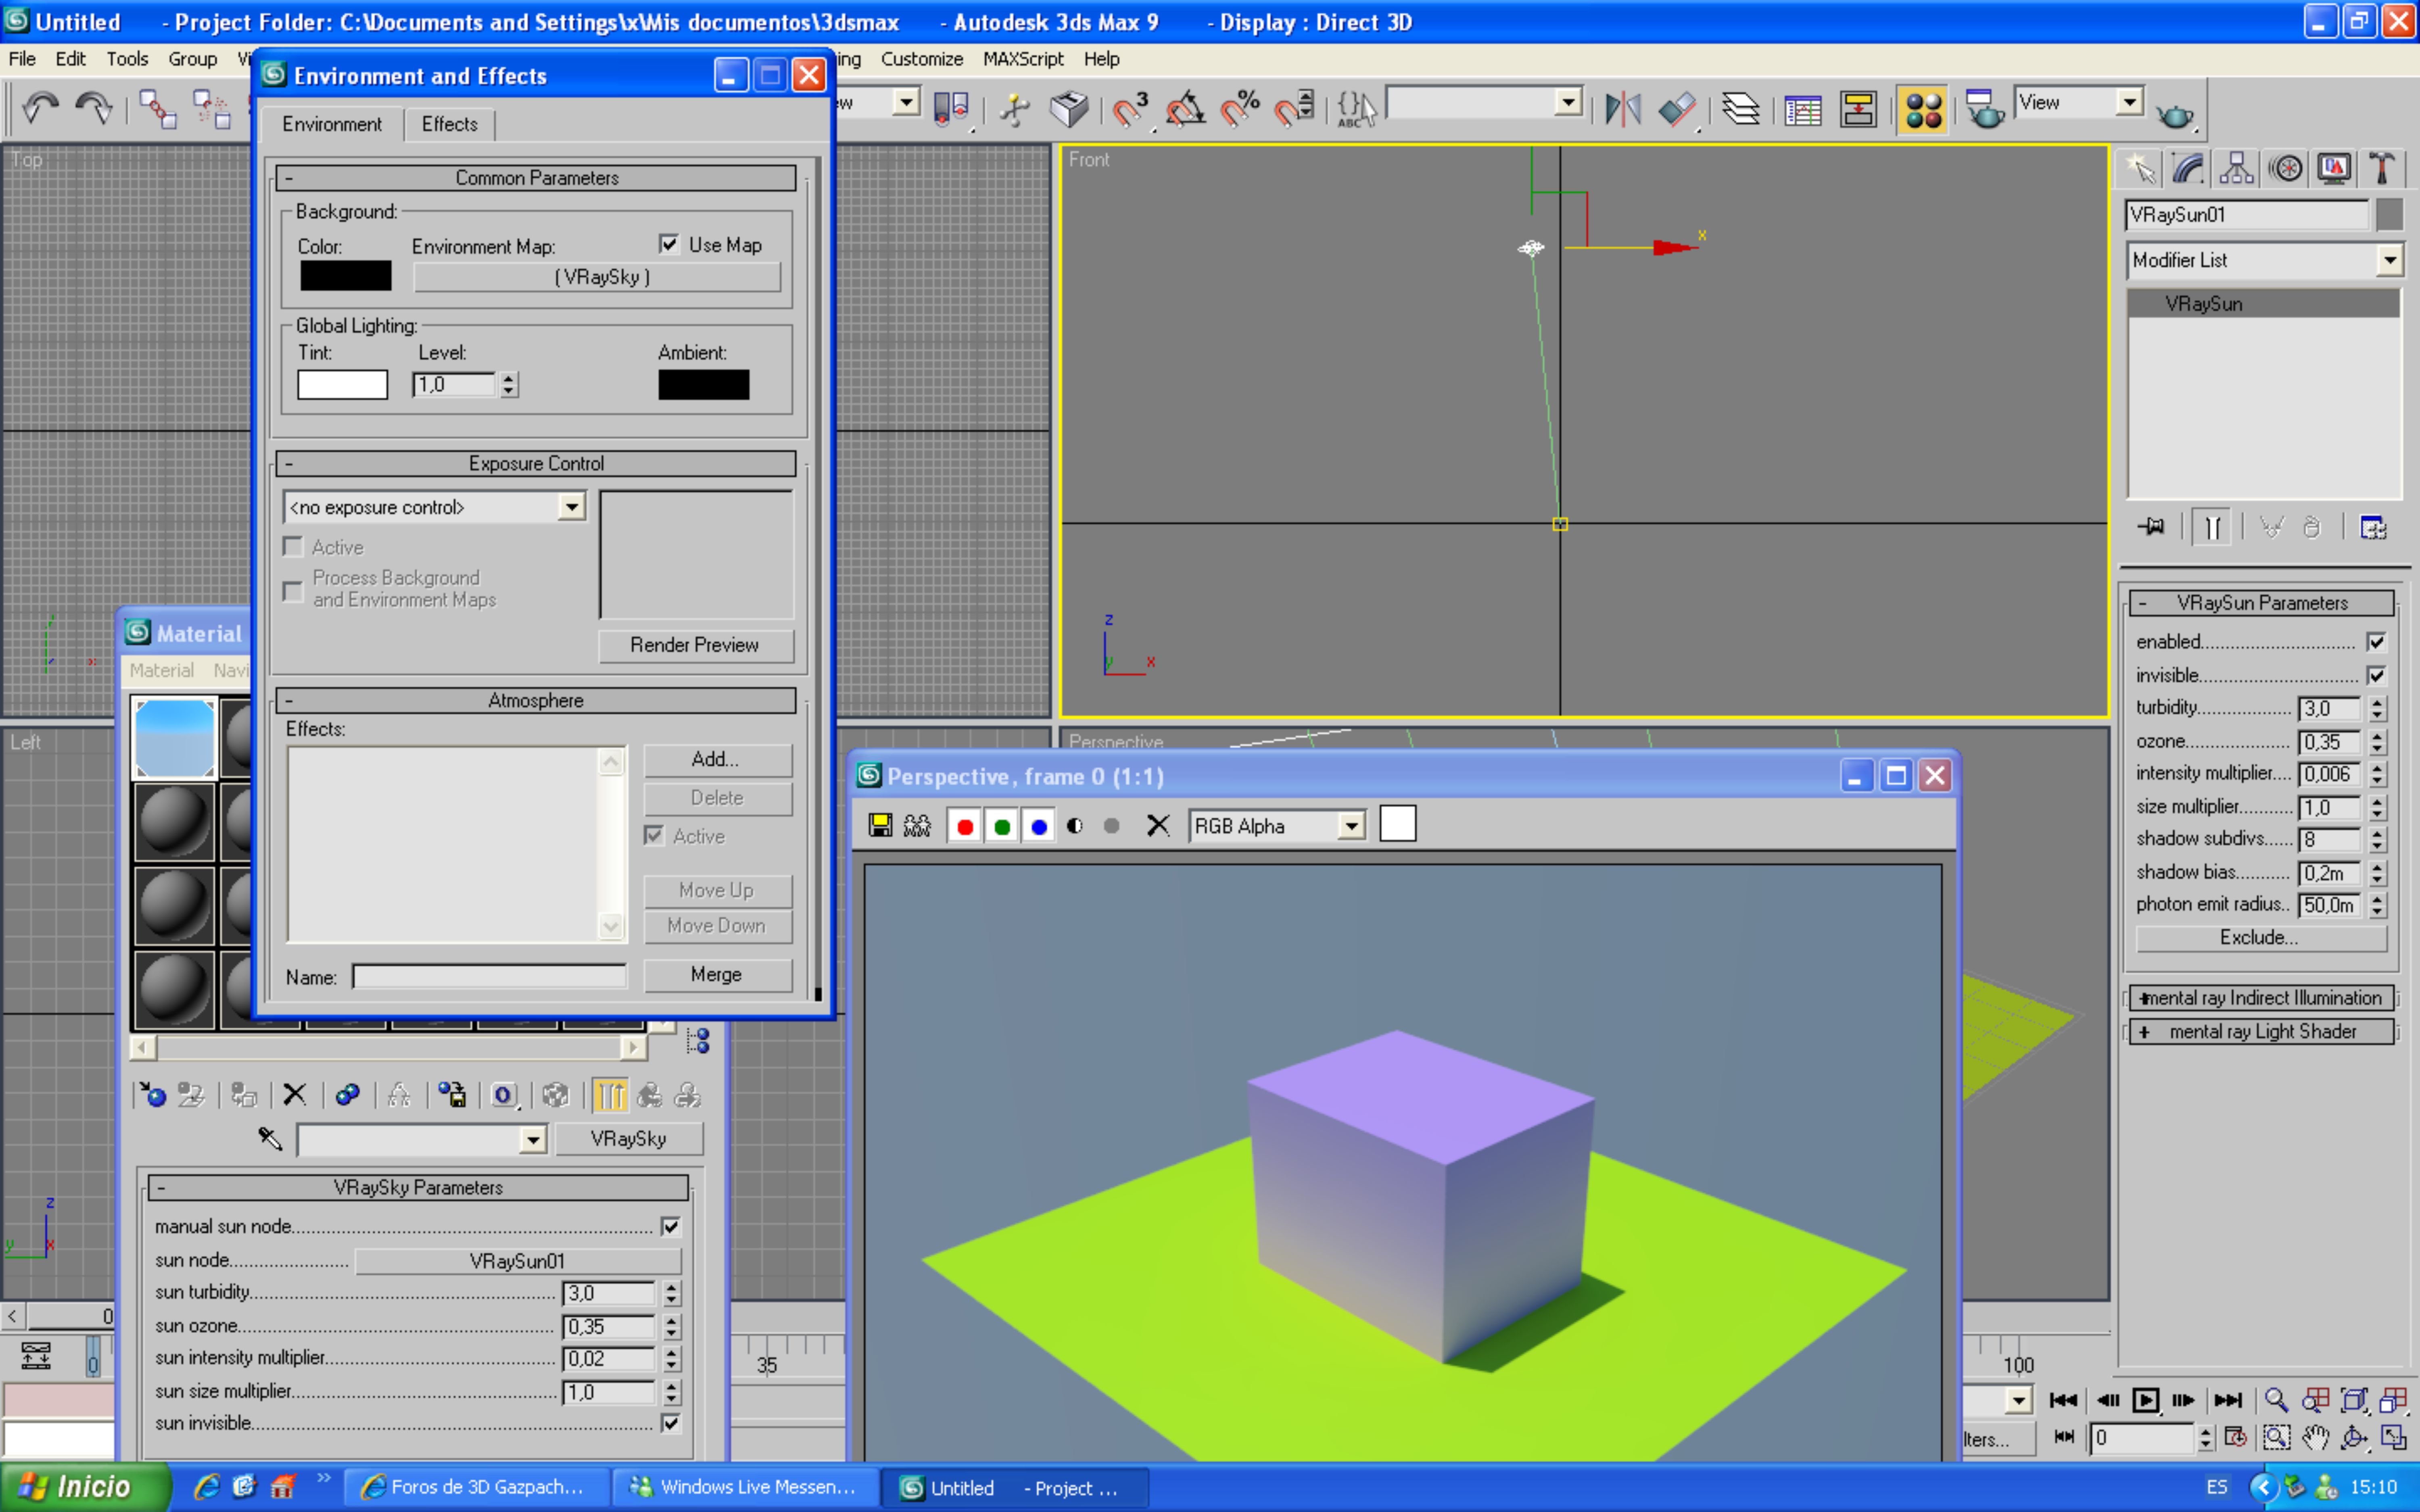Save bitmap in the render frame window
This screenshot has width=2420, height=1512.
tap(880, 825)
